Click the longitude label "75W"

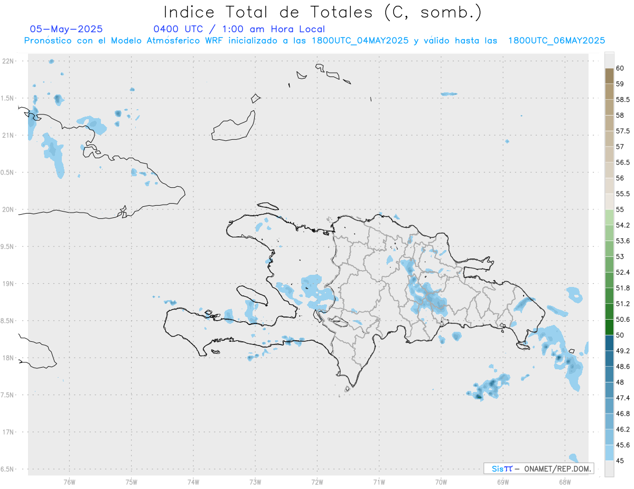point(131,482)
